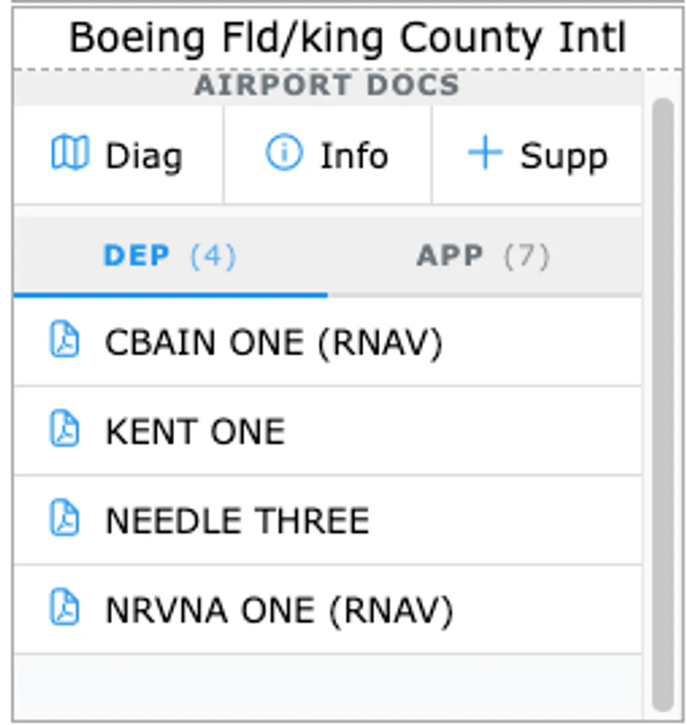687x725 pixels.
Task: Open the Supp supplement document
Action: (x=563, y=156)
